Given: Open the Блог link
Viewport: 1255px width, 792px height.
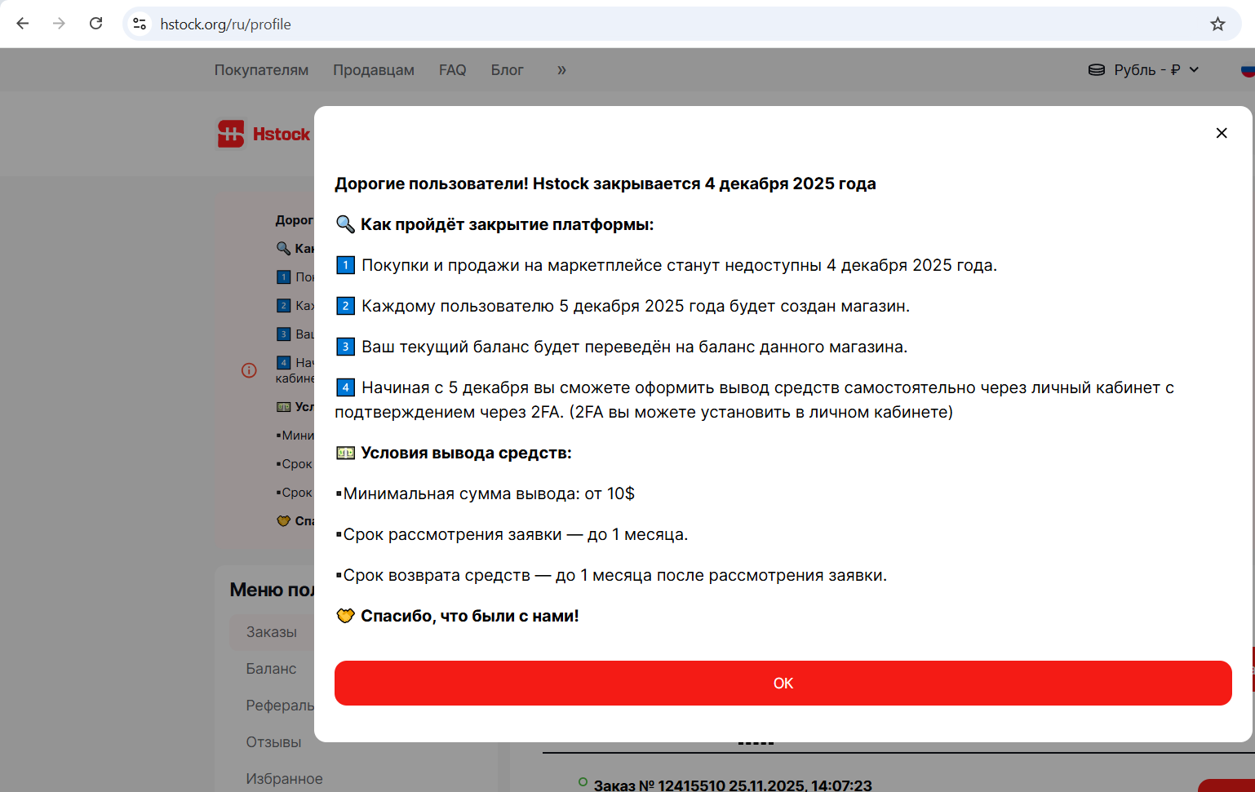Looking at the screenshot, I should tap(507, 70).
